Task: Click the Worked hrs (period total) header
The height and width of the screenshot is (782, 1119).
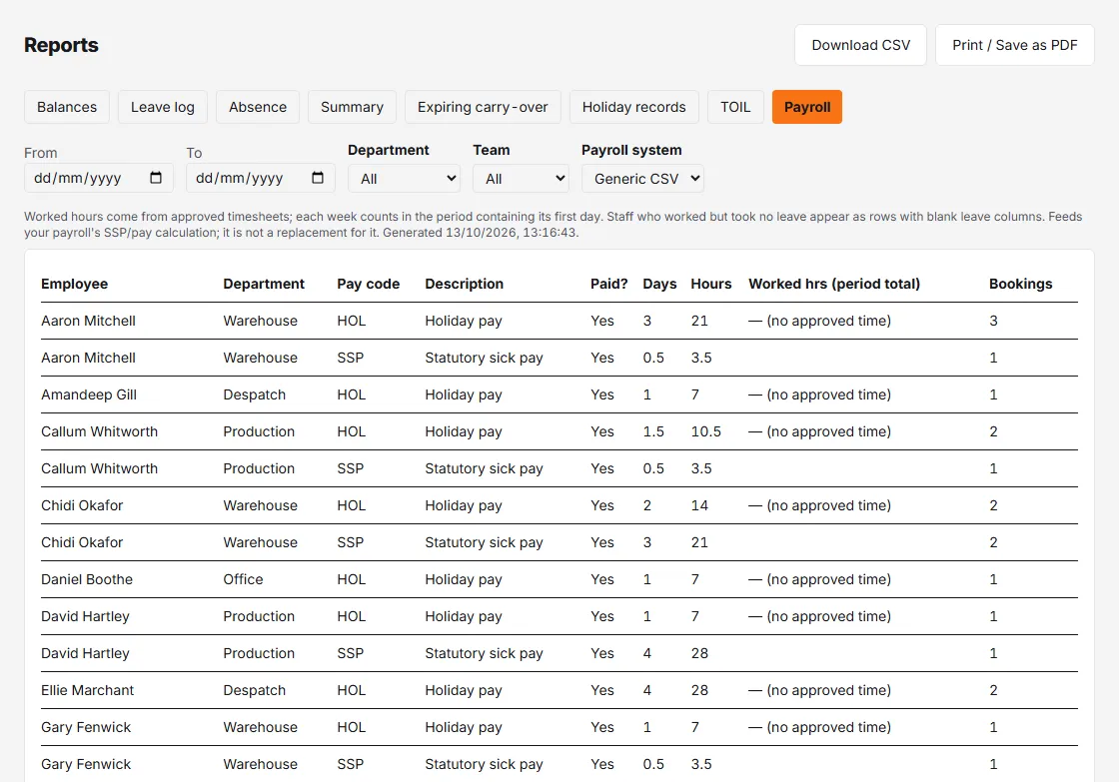Action: [x=834, y=284]
